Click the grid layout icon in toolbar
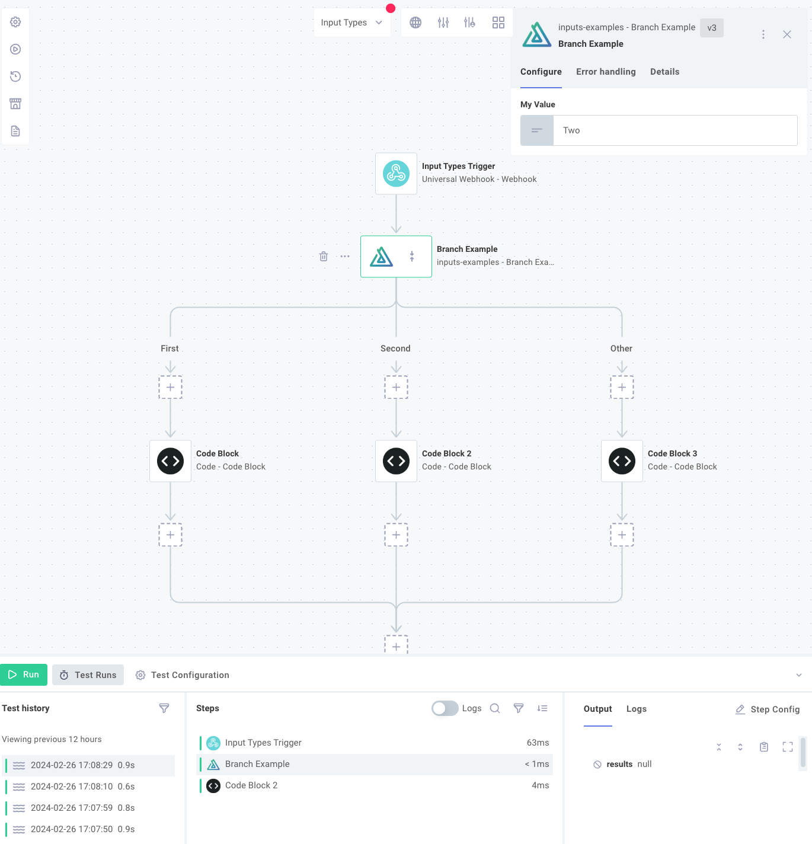812x844 pixels. point(498,23)
